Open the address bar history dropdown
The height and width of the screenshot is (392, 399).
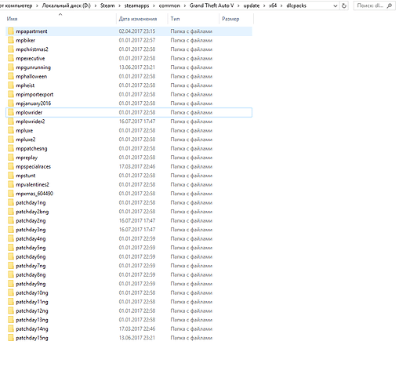tap(336, 5)
